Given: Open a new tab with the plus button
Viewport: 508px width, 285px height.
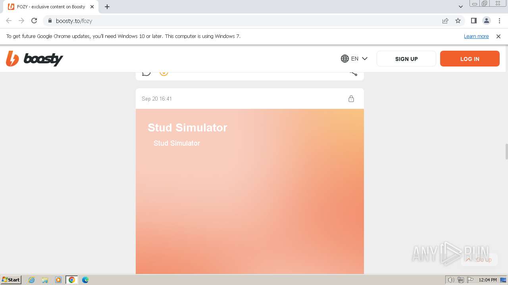Looking at the screenshot, I should click(x=107, y=7).
